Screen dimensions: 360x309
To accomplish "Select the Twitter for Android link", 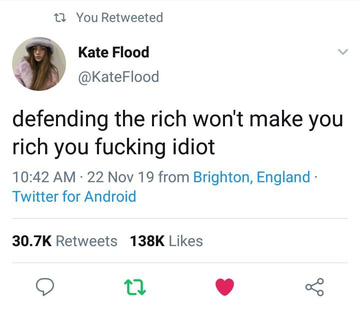I will point(74,197).
